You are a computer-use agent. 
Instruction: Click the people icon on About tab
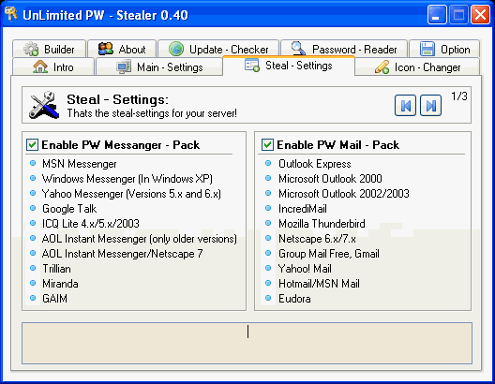pyautogui.click(x=105, y=49)
